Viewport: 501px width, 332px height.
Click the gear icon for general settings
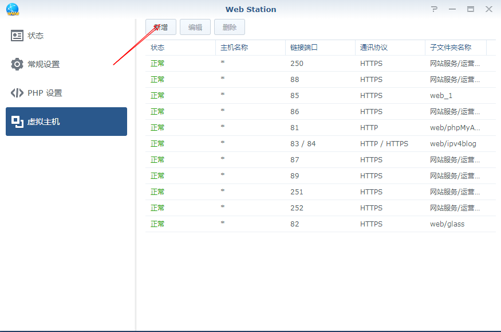pyautogui.click(x=17, y=64)
